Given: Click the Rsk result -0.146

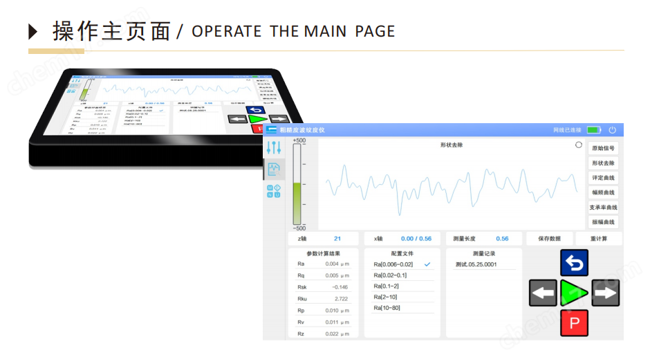Looking at the screenshot, I should point(340,287).
